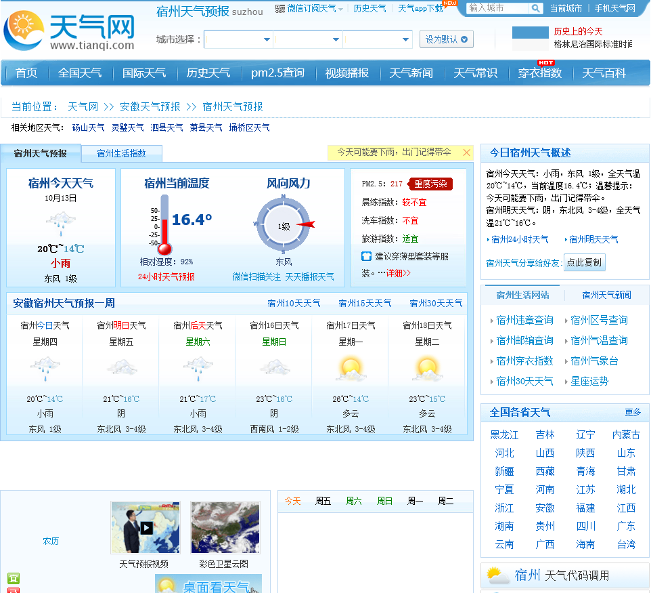Click Thursday's light rain forecast icon
The image size is (651, 593).
[x=45, y=369]
